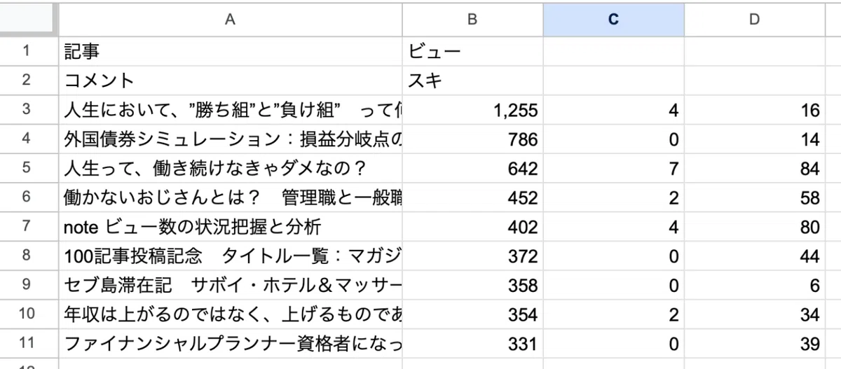Select the cell with value 331
The height and width of the screenshot is (369, 841).
(472, 344)
